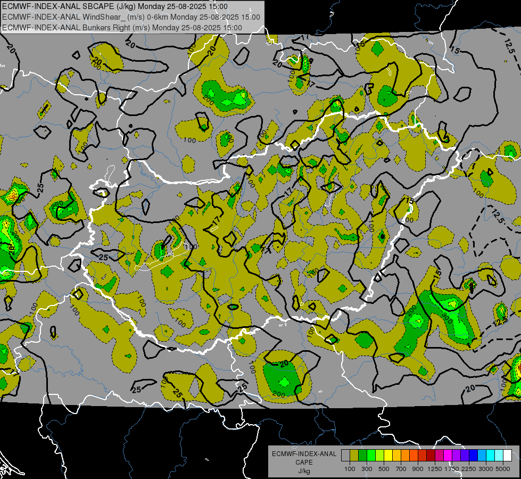The width and height of the screenshot is (521, 479).
Task: Click the bright green legend swatch
Action: (371, 456)
